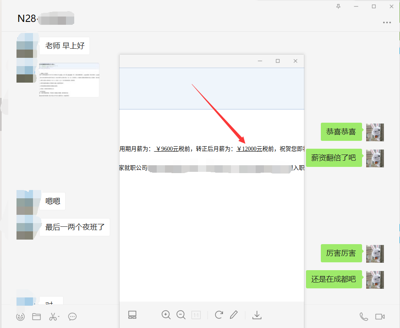Viewport: 400px width, 328px height.
Task: Zoom out in the image viewer
Action: (x=181, y=315)
